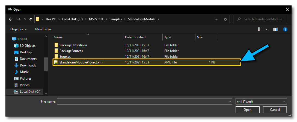Click the Downloads arrow icon
297x122 pixels.
click(x=16, y=65)
